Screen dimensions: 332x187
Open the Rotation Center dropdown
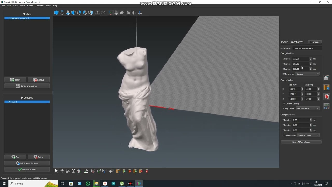point(308,135)
